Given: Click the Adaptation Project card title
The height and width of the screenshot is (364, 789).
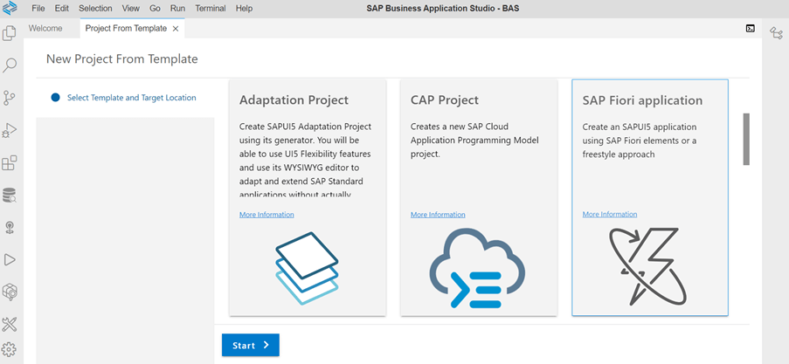Looking at the screenshot, I should (294, 100).
